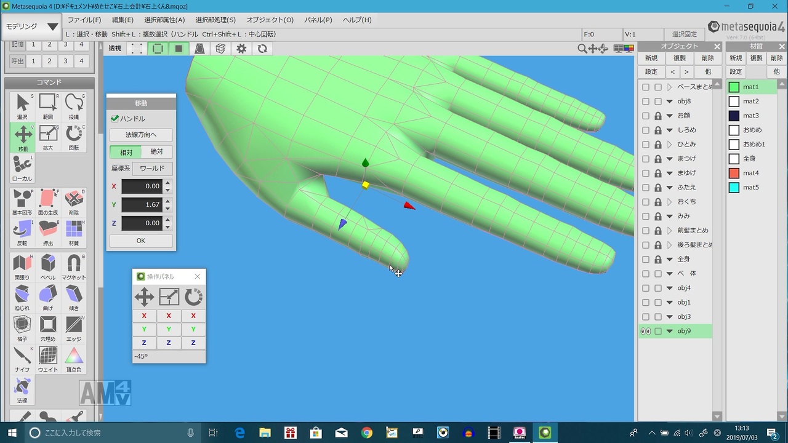Screen dimensions: 788x443
Task: Pick the 投縄 lasso selection tool
Action: point(74,106)
